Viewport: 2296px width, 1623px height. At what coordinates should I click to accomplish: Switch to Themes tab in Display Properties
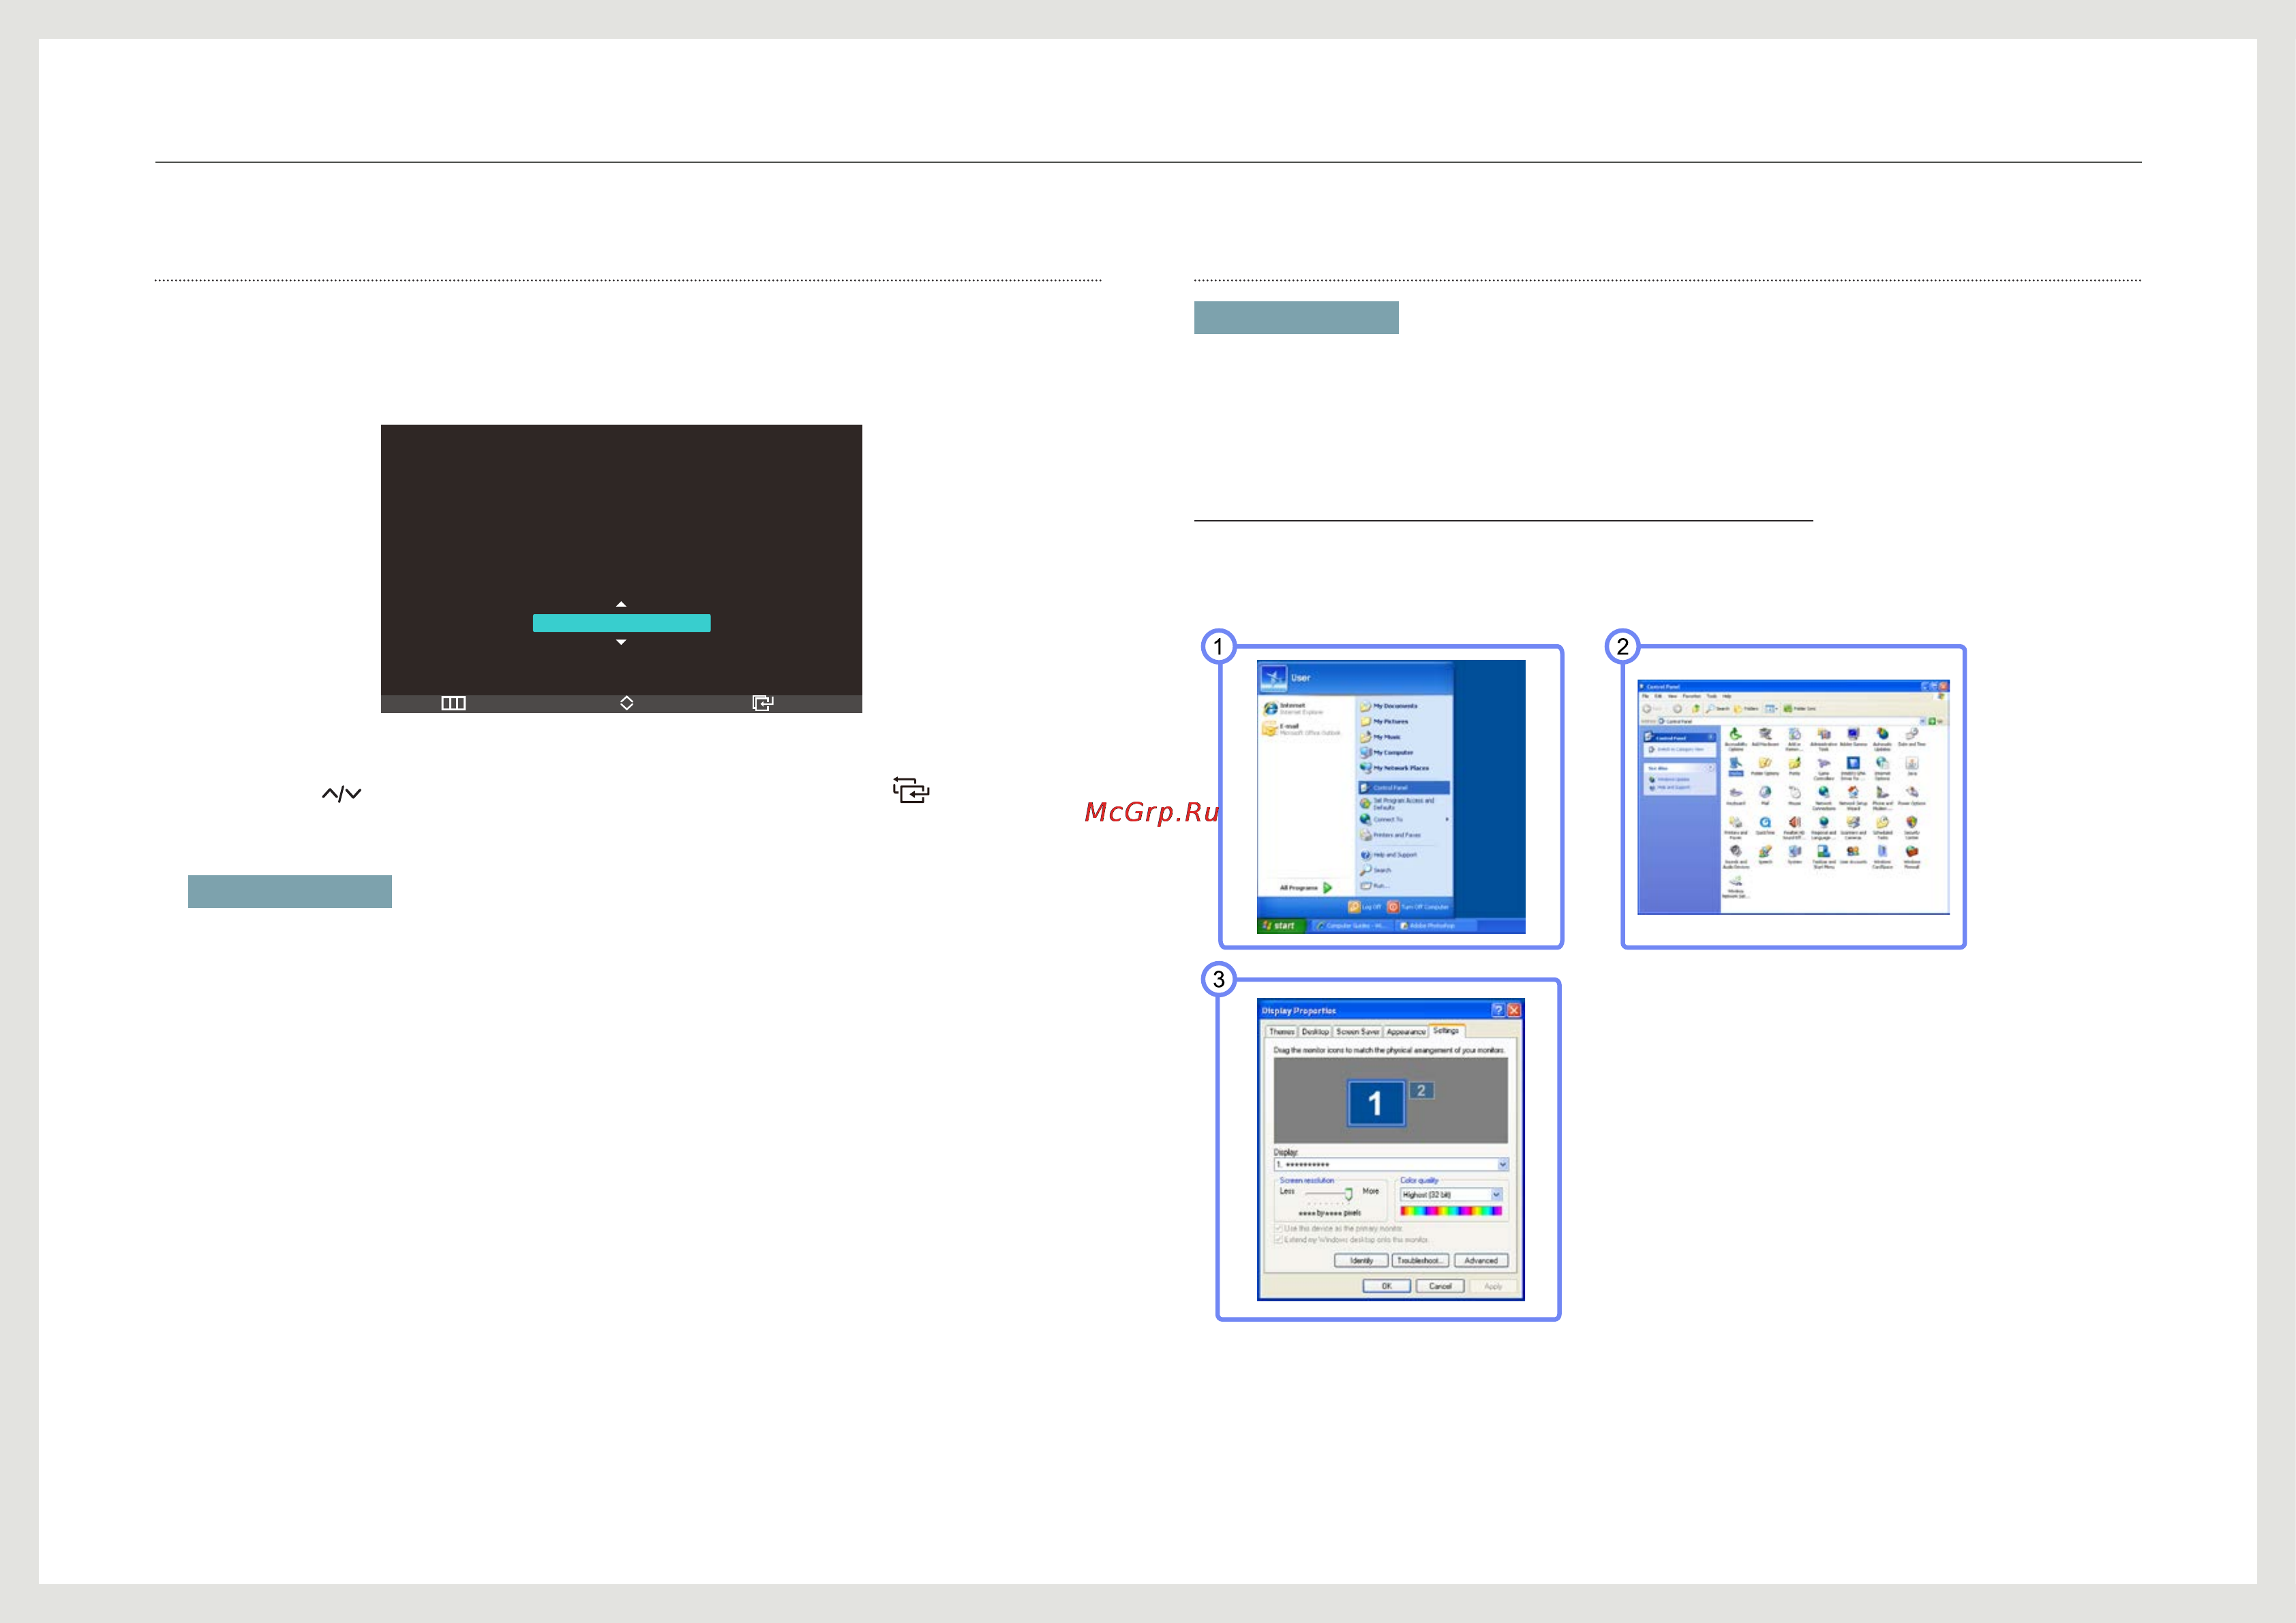[1282, 1032]
